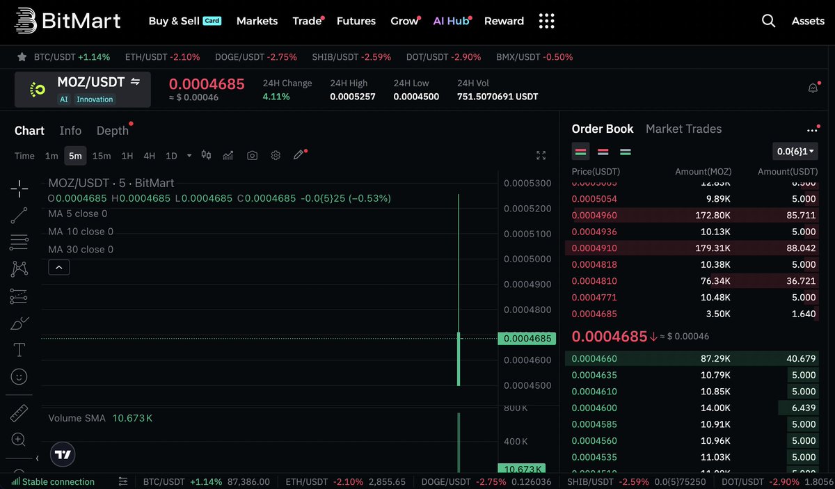Open ETH/USDT in top ticker bar
The image size is (835, 489).
coord(162,57)
